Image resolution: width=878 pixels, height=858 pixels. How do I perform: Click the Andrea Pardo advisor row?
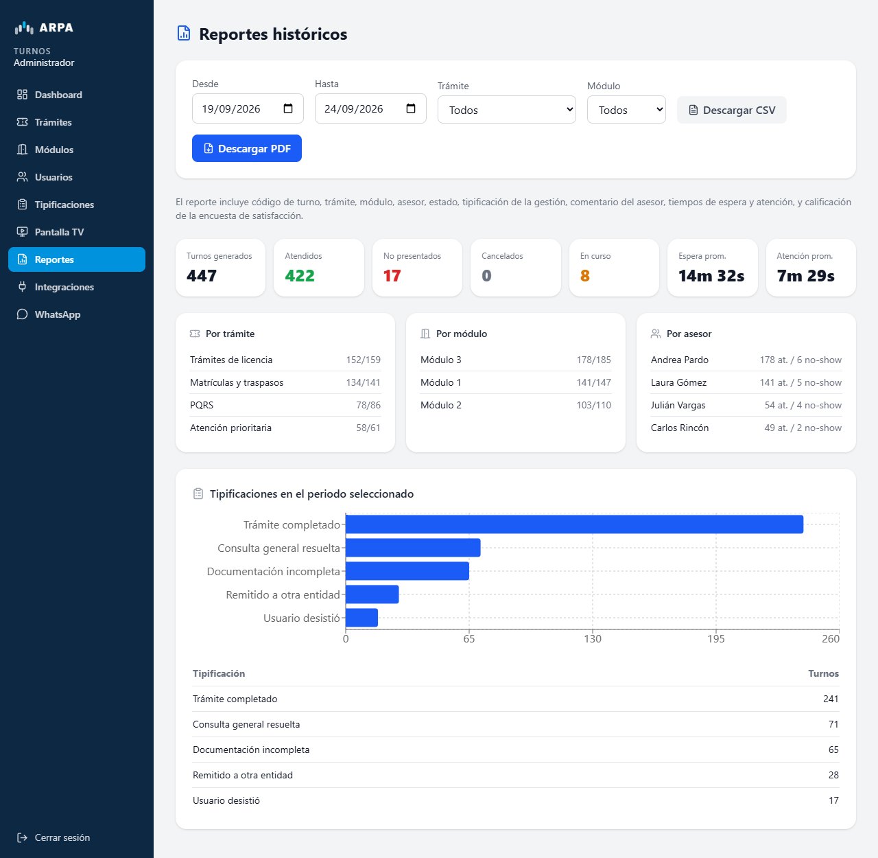(x=746, y=360)
